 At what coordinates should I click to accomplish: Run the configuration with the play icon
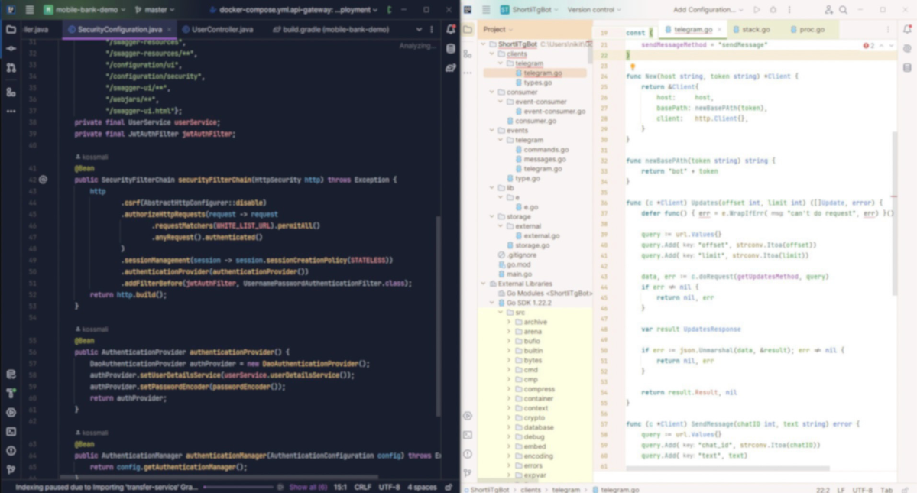click(x=757, y=10)
